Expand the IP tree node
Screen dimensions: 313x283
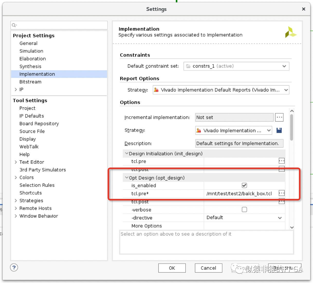pyautogui.click(x=16, y=90)
